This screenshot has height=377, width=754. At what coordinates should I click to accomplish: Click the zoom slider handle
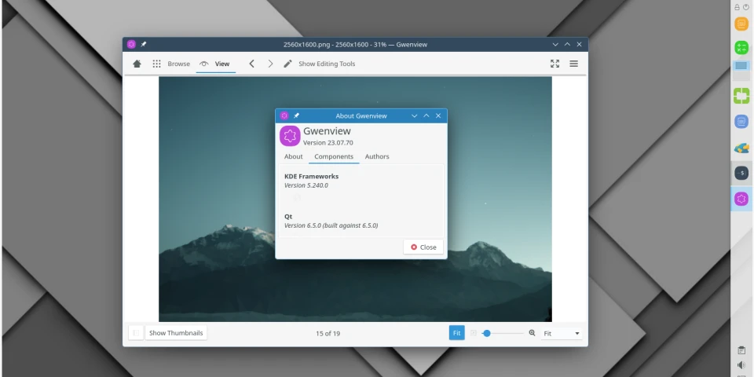click(x=487, y=333)
